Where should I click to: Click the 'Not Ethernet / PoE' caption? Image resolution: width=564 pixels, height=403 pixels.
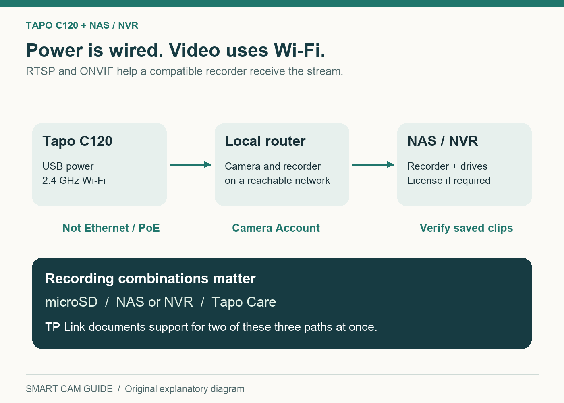pos(111,228)
